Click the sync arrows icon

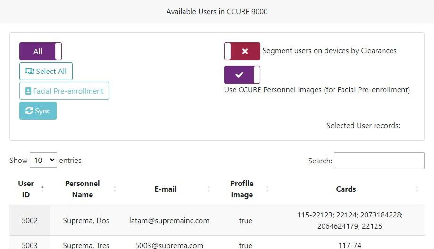coord(29,111)
